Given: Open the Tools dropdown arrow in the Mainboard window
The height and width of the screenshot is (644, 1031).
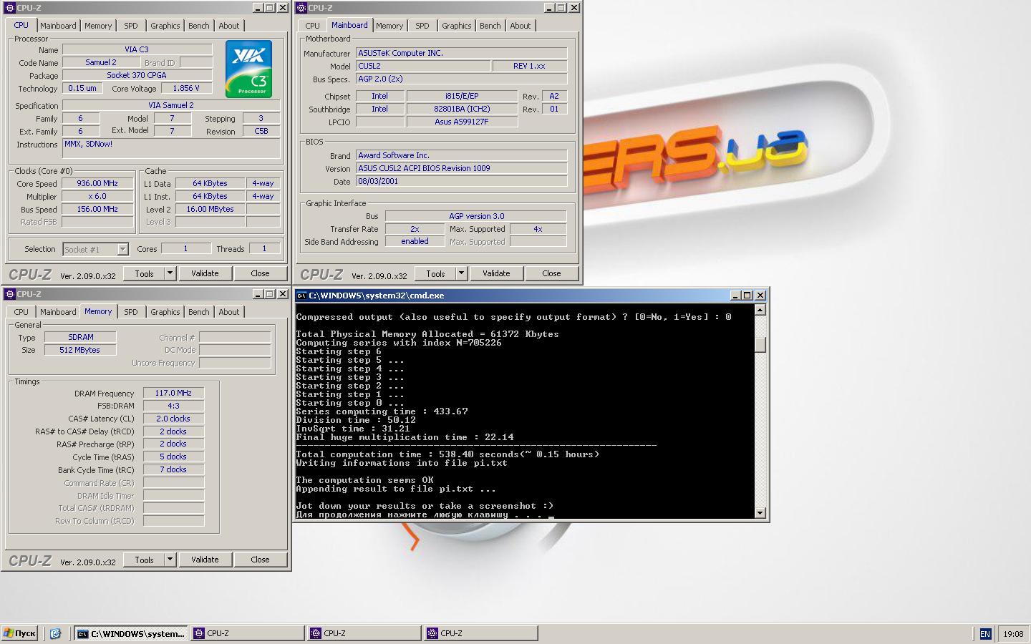Looking at the screenshot, I should (x=461, y=273).
